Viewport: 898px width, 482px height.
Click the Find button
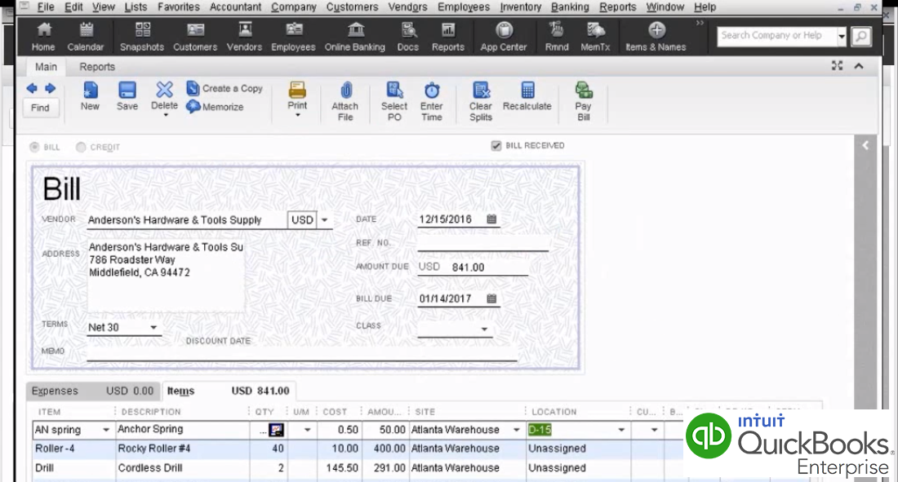click(x=40, y=108)
